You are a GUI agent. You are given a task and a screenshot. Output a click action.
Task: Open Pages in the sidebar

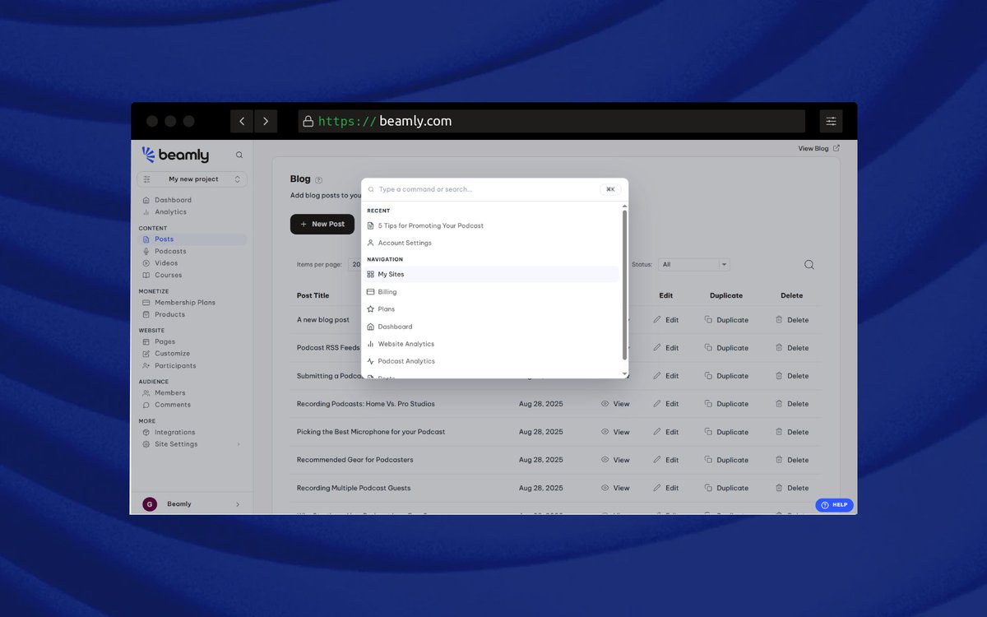[x=164, y=341]
